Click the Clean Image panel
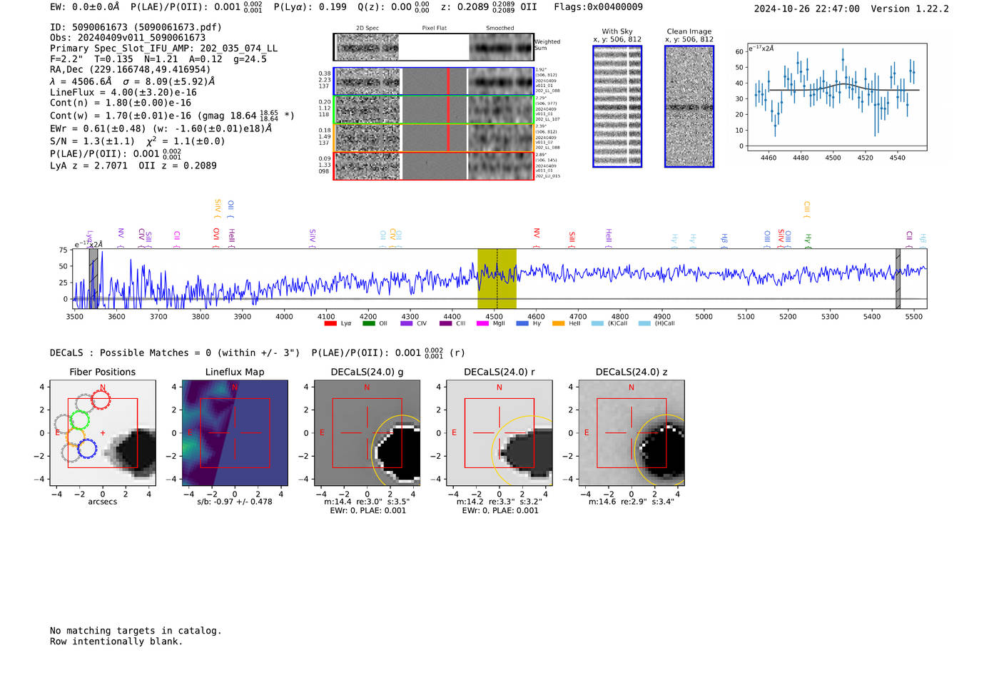 click(x=689, y=106)
